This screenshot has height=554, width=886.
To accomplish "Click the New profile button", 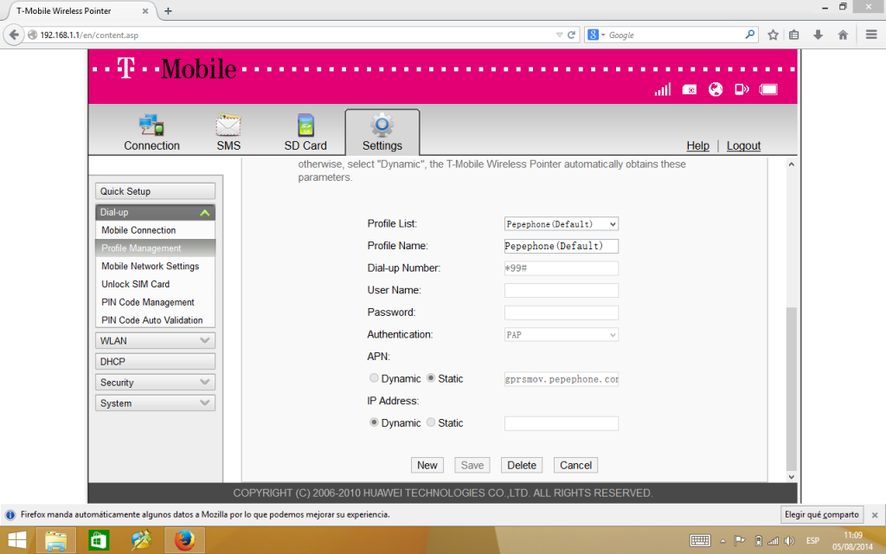I will [427, 466].
